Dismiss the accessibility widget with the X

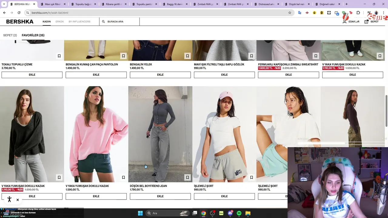pos(18,200)
